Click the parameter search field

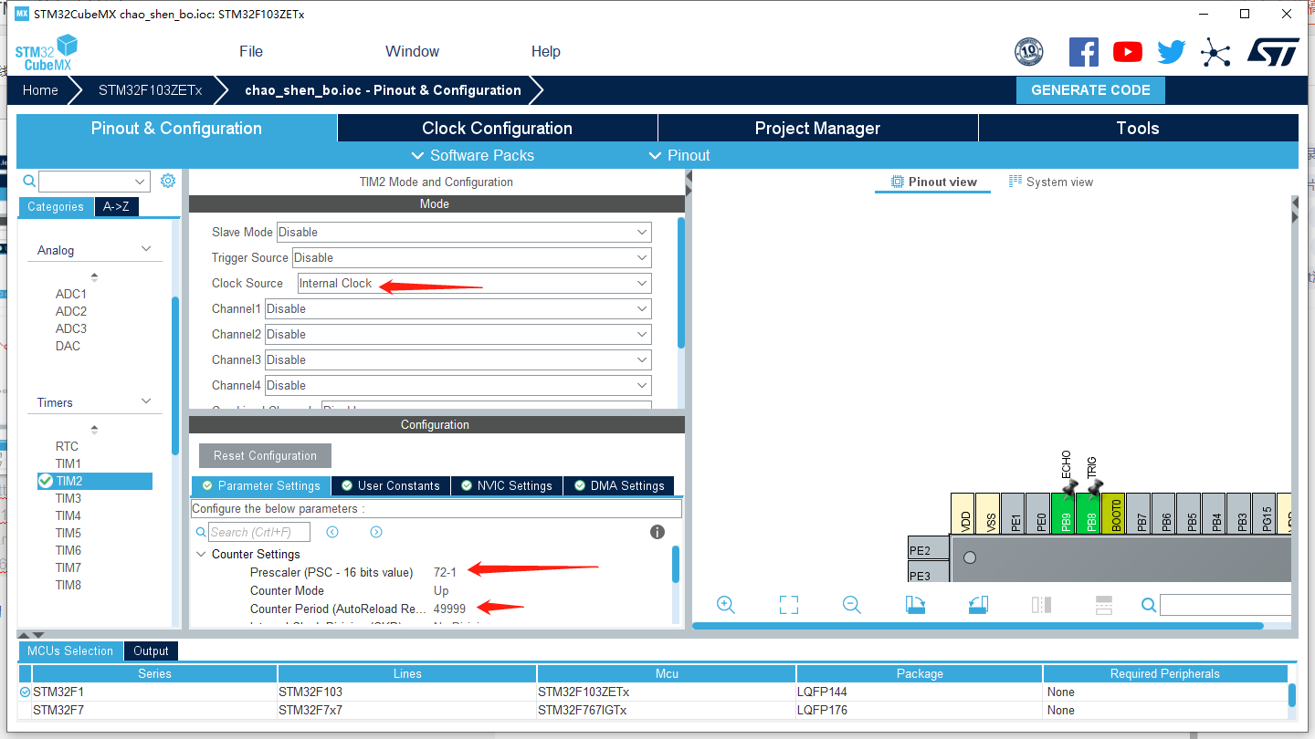(259, 532)
